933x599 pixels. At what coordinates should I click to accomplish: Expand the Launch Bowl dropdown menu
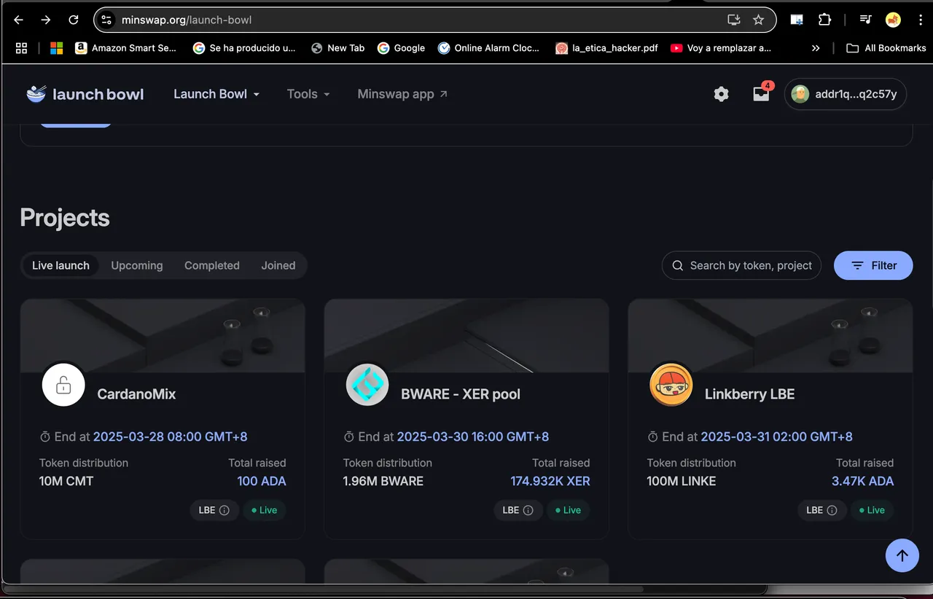pyautogui.click(x=216, y=94)
